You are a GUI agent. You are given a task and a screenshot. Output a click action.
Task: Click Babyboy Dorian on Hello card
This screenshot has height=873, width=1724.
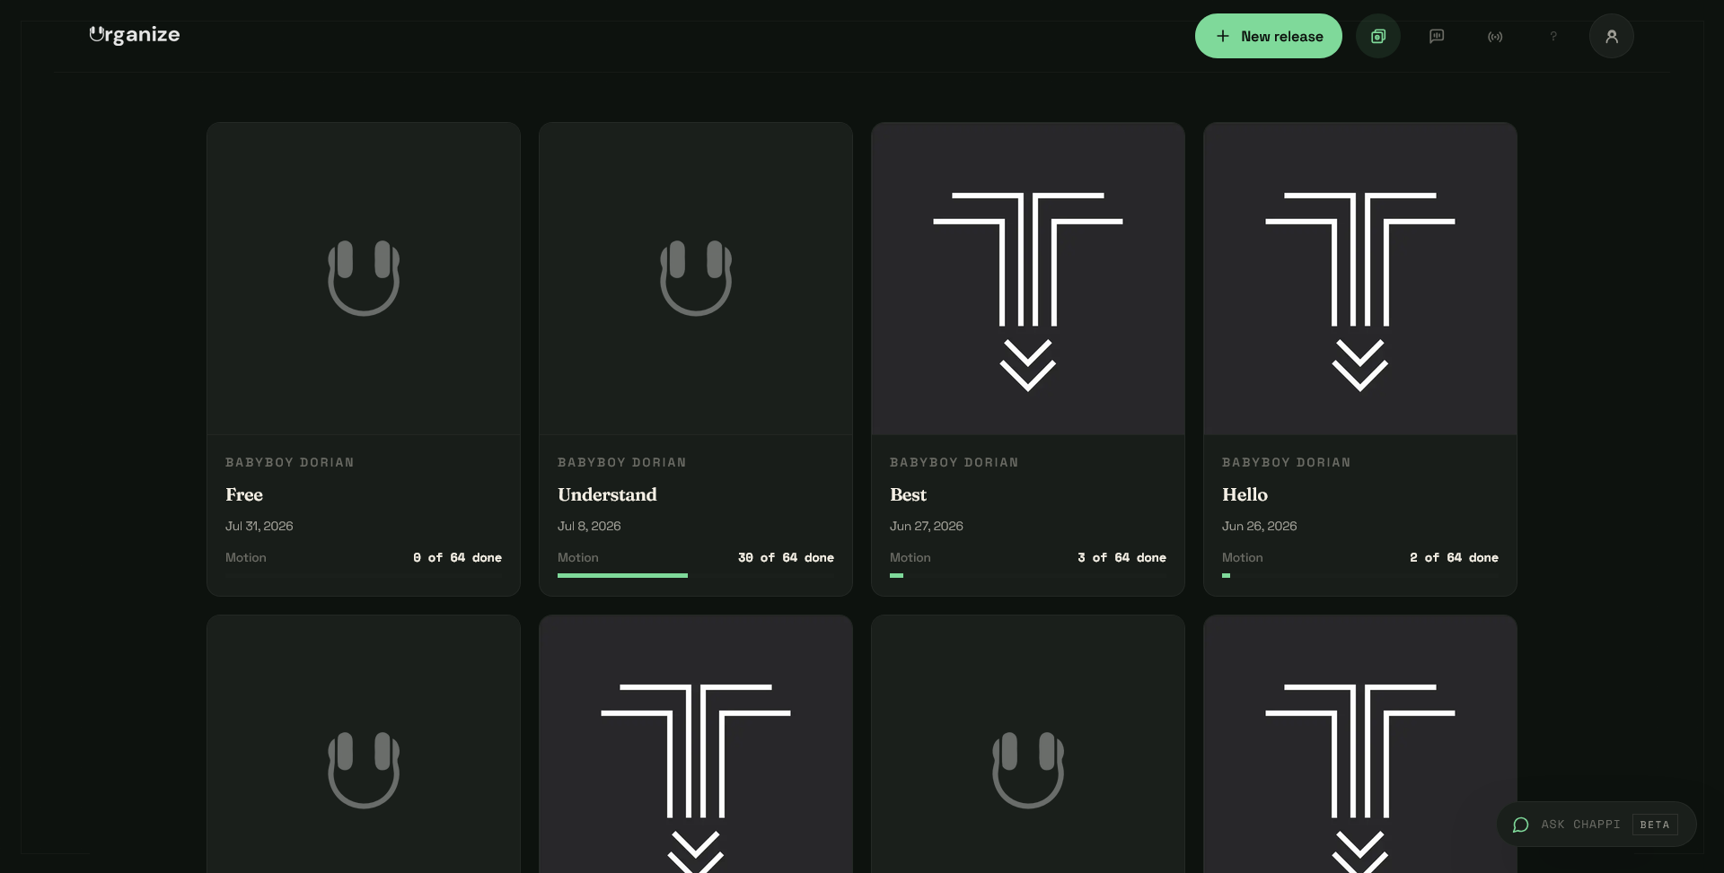click(x=1287, y=462)
